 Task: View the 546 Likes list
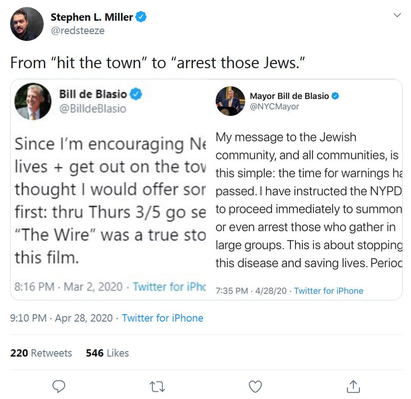tap(107, 353)
